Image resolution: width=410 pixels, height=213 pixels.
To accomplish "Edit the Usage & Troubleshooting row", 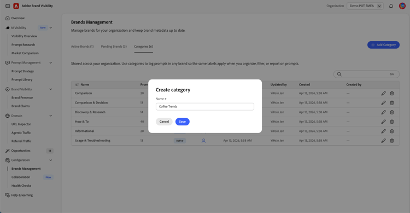I will click(383, 141).
